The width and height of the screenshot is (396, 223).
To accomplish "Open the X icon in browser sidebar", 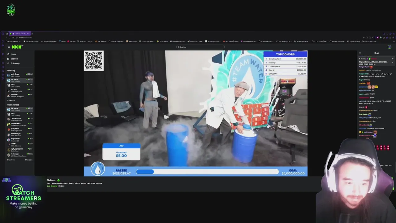I will tap(3, 54).
